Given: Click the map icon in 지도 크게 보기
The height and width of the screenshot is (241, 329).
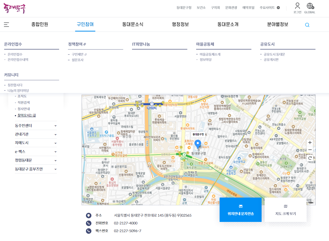Looking at the screenshot, I should pos(286,206).
